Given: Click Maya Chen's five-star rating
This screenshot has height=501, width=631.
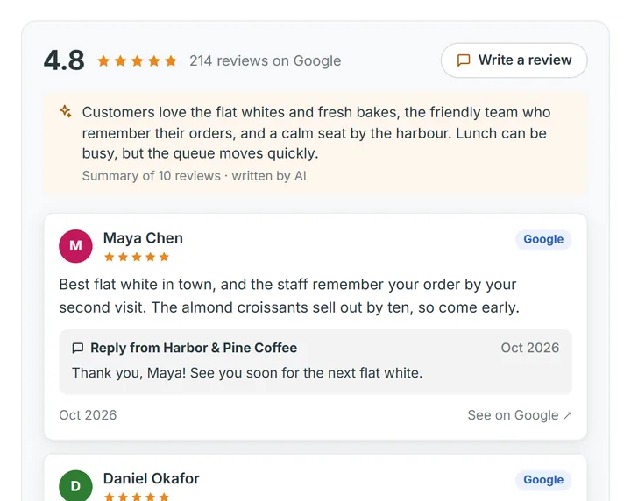Looking at the screenshot, I should (137, 257).
